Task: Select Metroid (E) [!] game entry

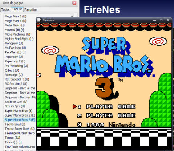Action: [14, 30]
